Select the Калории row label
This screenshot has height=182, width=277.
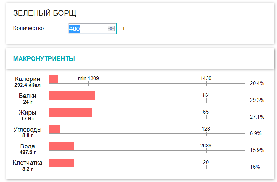tap(28, 79)
